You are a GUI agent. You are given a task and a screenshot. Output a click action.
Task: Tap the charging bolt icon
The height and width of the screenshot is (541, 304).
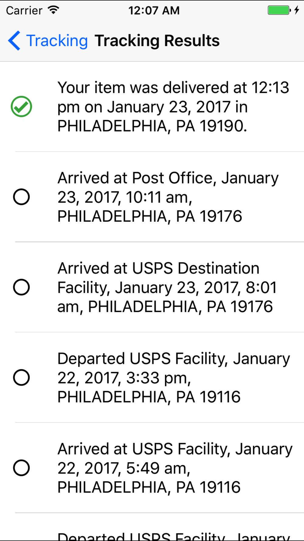[x=297, y=10]
